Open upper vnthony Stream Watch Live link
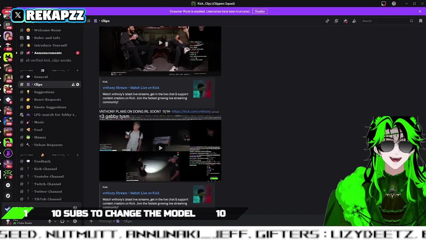 (x=131, y=88)
